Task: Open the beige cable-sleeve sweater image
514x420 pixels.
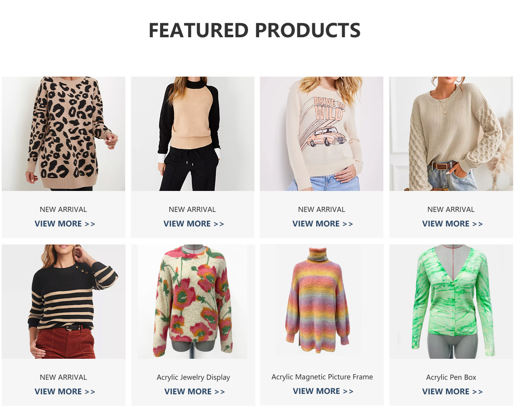Action: pyautogui.click(x=451, y=134)
